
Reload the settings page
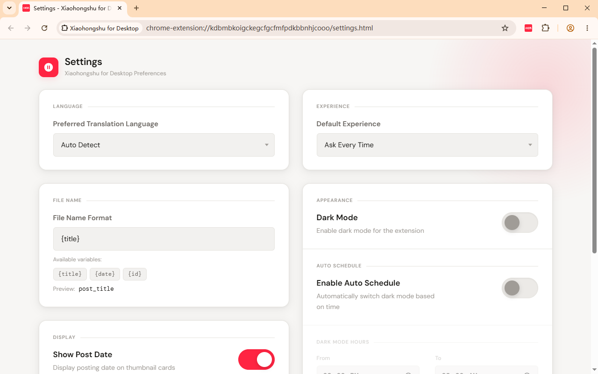pyautogui.click(x=44, y=28)
